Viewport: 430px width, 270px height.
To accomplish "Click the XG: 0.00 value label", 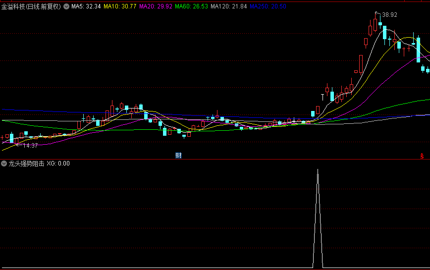I will click(58, 163).
